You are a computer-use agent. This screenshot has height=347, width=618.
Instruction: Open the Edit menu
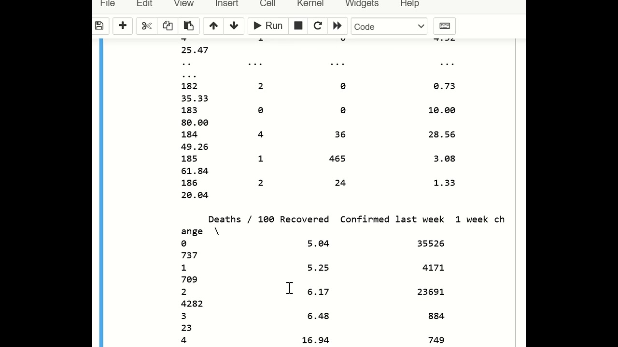pyautogui.click(x=144, y=4)
